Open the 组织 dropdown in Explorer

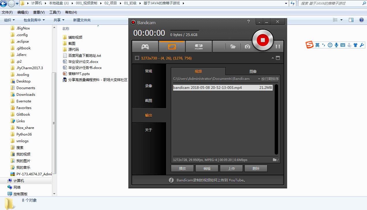coord(9,20)
